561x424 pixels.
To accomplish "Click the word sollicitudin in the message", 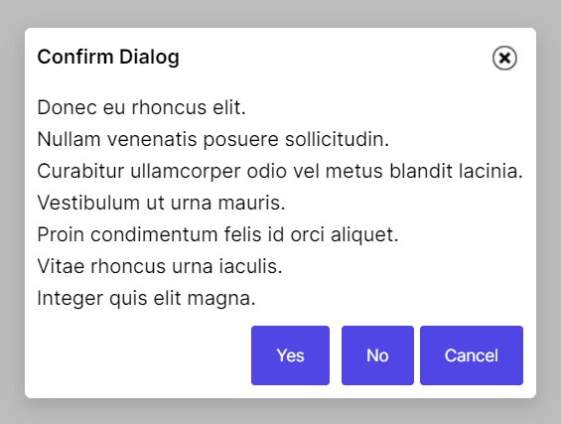I will coord(337,139).
